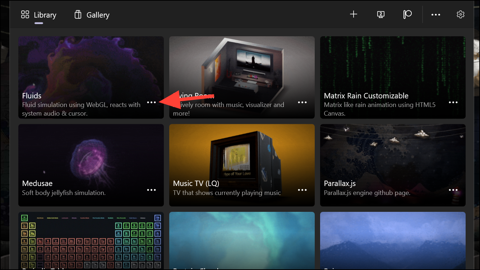Open the more options dots for Fluids
The height and width of the screenshot is (270, 480).
pyautogui.click(x=152, y=102)
